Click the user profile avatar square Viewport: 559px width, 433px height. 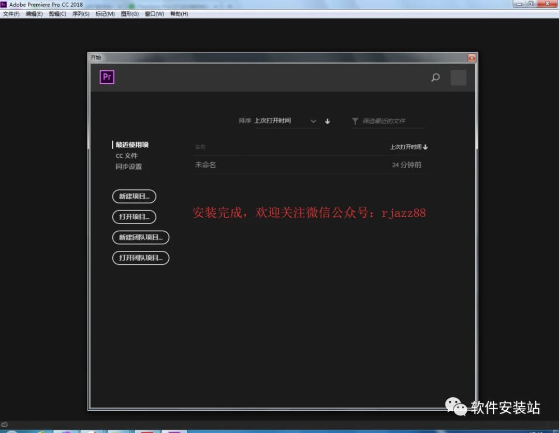point(459,77)
